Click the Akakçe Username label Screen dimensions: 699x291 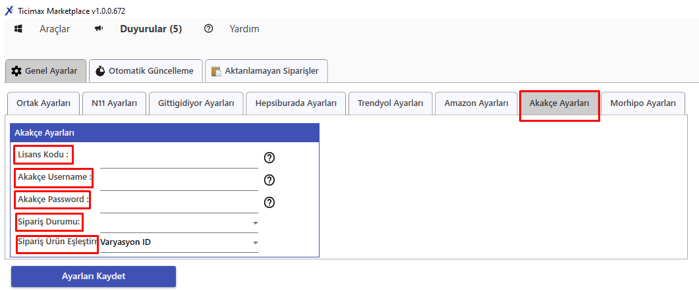55,177
